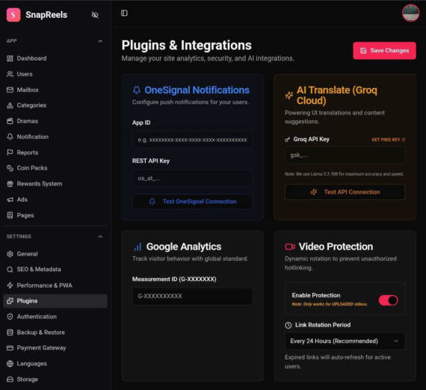Click the AI Translate sparkle icon
This screenshot has width=426, height=390.
click(288, 96)
